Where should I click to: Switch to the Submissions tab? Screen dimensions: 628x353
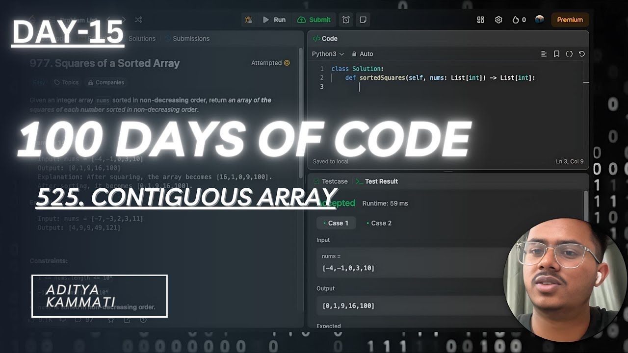[187, 39]
